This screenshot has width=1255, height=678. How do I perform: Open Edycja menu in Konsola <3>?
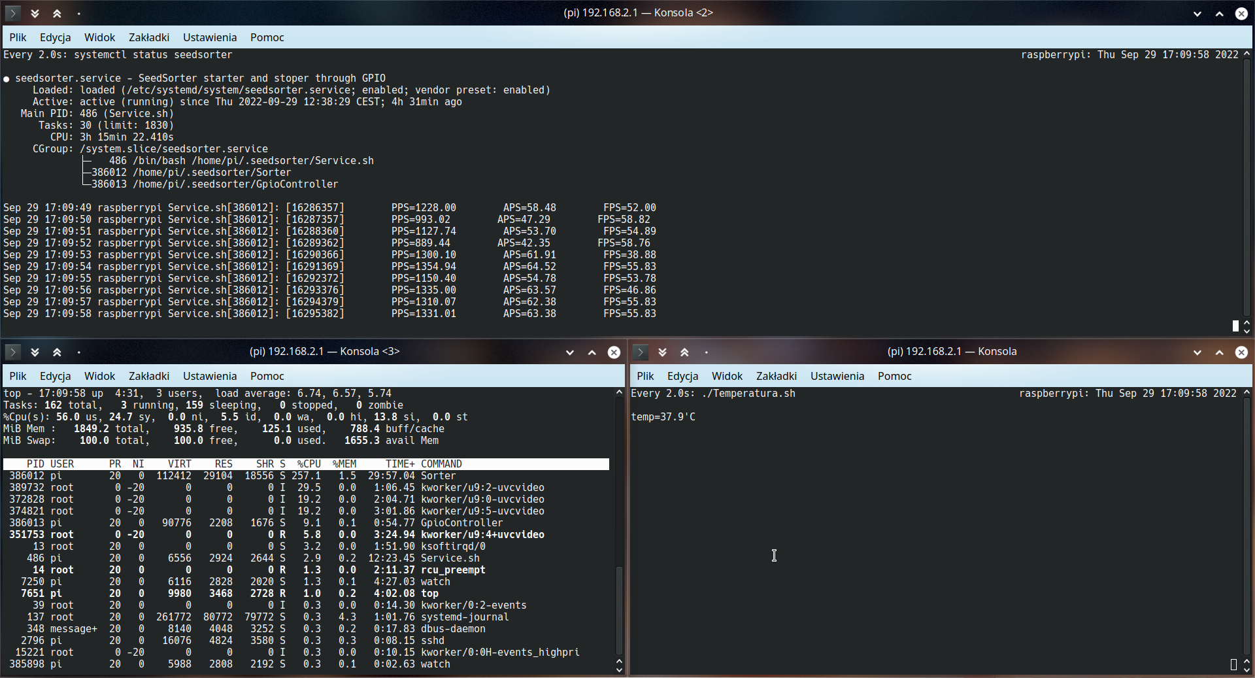point(55,376)
